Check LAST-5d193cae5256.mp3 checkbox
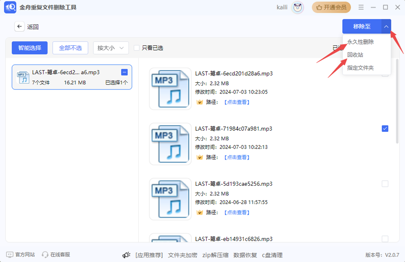The height and width of the screenshot is (262, 405). point(385,184)
